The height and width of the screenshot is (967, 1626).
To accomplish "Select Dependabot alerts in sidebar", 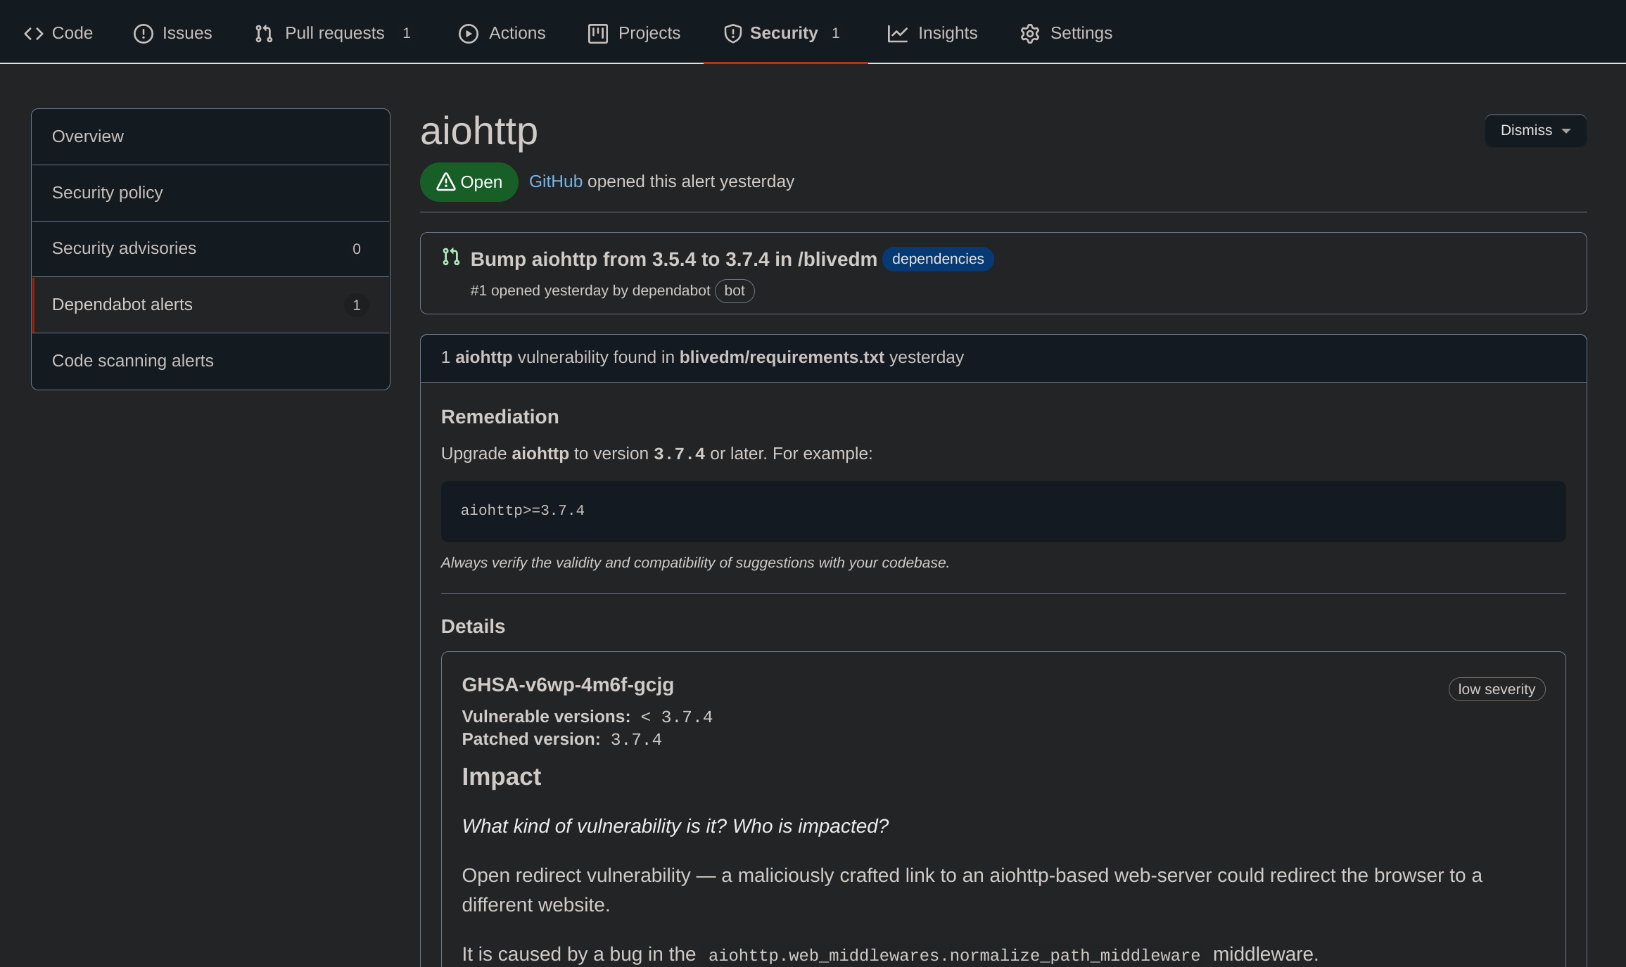I will click(210, 305).
